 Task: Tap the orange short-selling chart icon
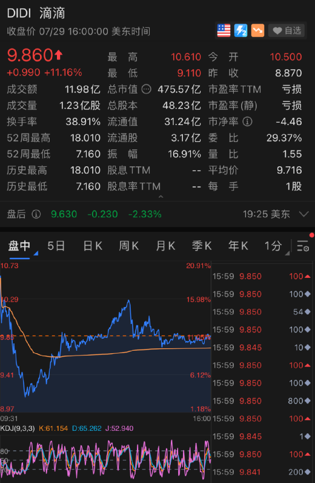pyautogui.click(x=257, y=30)
